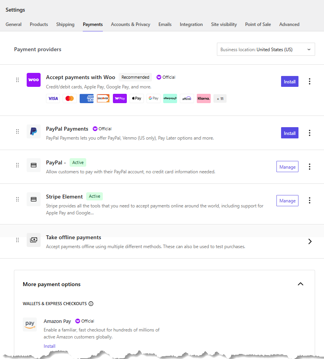Manage the Stripe Element gateway
Viewport: 324px width, 359px height.
[x=287, y=200]
